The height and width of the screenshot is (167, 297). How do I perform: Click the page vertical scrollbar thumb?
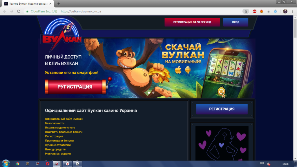point(295,28)
